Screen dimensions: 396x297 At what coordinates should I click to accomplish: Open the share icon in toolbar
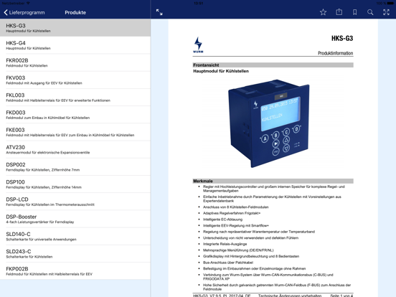[x=339, y=12]
